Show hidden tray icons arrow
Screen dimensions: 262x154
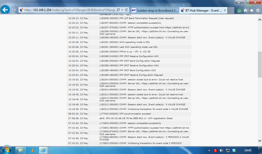[209, 150]
